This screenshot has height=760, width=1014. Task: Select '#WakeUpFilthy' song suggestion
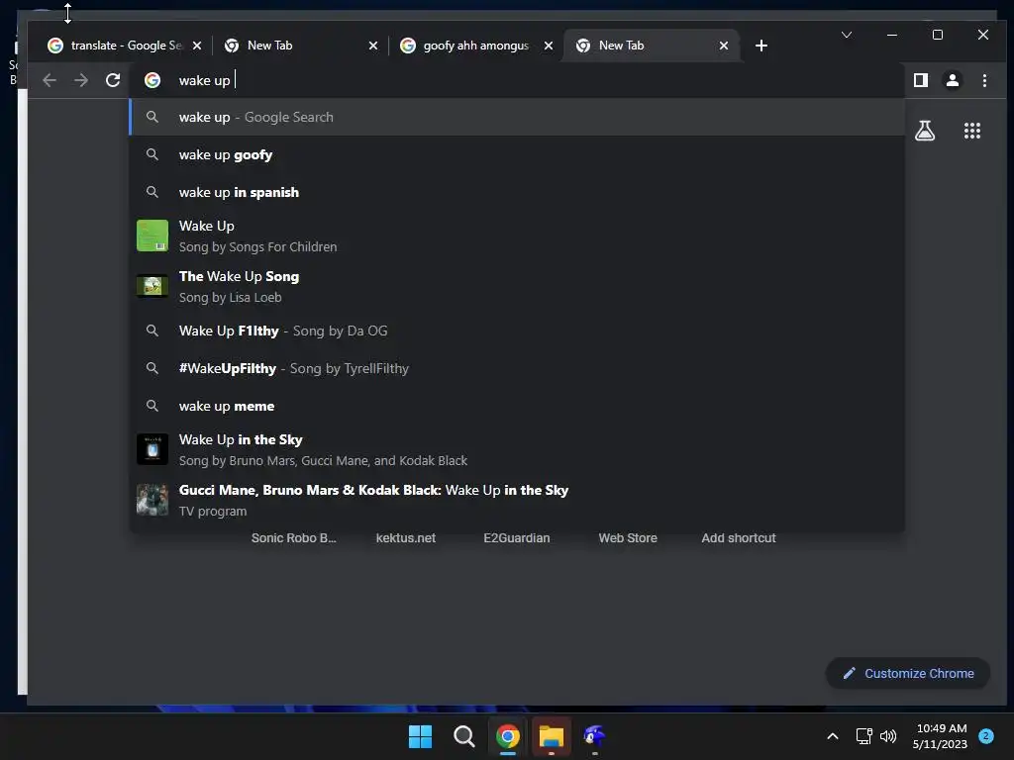pos(517,368)
